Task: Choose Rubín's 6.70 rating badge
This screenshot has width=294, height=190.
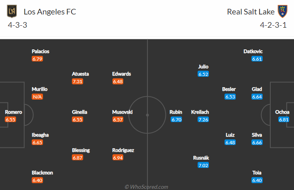Action: tap(176, 120)
